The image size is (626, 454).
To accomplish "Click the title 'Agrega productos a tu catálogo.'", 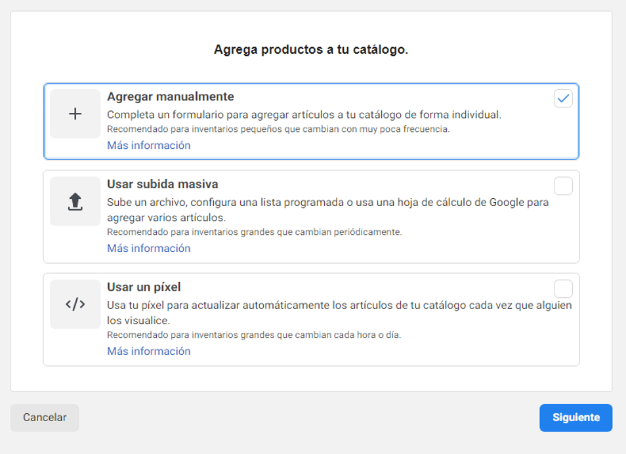I will point(311,49).
